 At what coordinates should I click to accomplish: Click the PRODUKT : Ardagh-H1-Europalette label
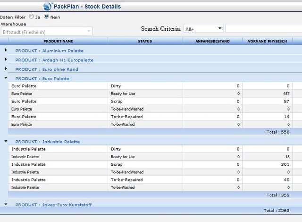pyautogui.click(x=54, y=60)
